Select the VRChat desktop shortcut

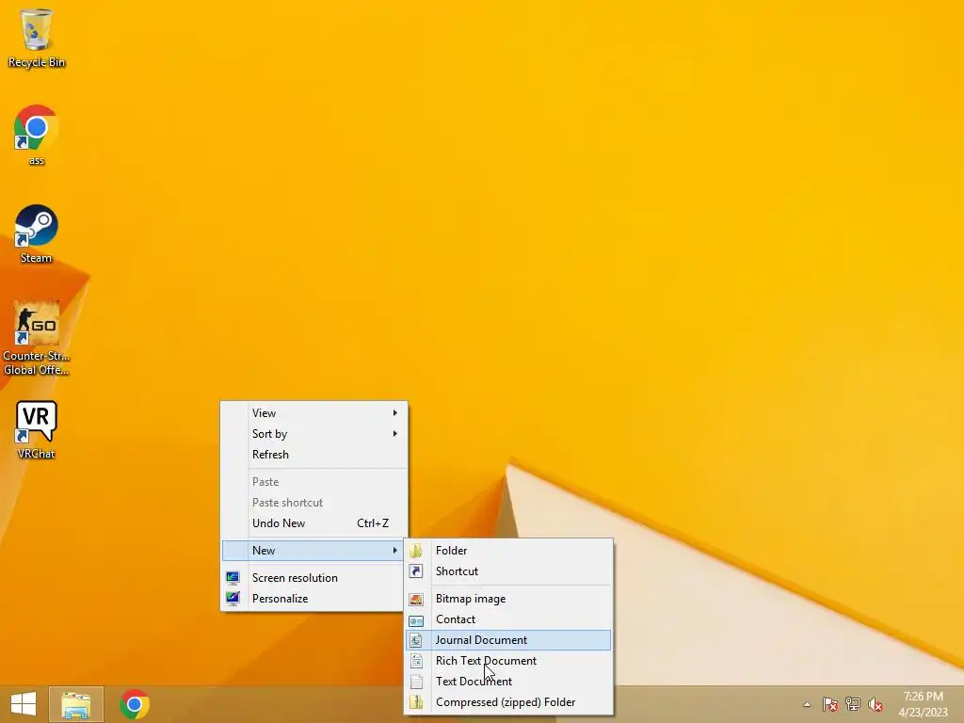(37, 429)
